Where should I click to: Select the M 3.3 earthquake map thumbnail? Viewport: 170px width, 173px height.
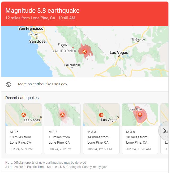click(101, 114)
